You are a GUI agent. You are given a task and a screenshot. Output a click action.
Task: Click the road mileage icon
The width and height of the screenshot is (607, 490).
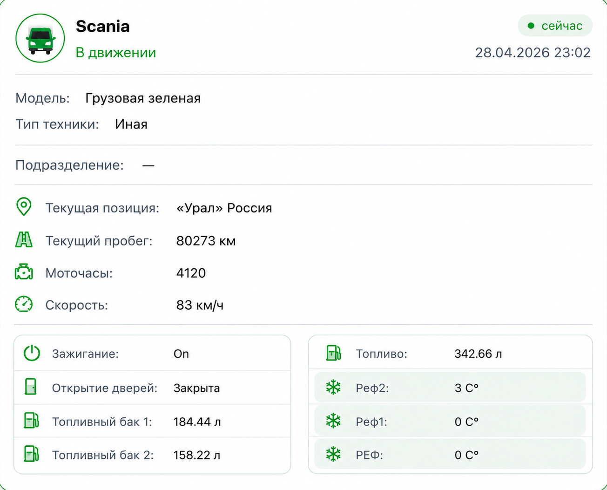pos(24,240)
